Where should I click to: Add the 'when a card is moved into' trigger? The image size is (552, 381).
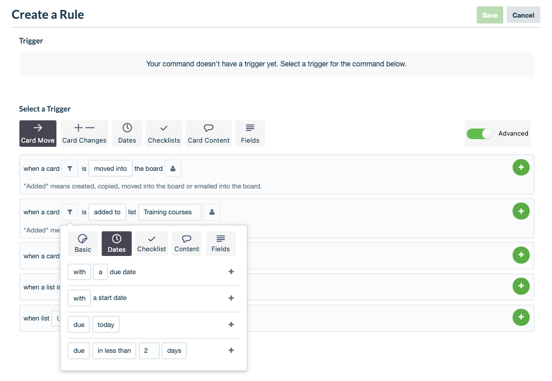tap(521, 167)
